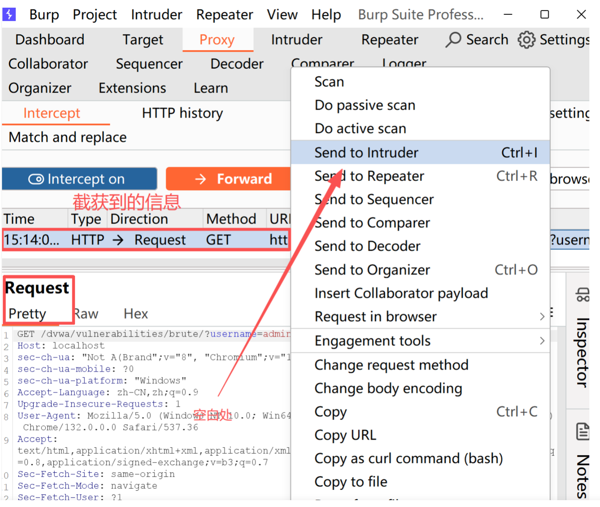Screen dimensions: 600x507
Task: Select Send to Decoder menu entry
Action: (420, 246)
